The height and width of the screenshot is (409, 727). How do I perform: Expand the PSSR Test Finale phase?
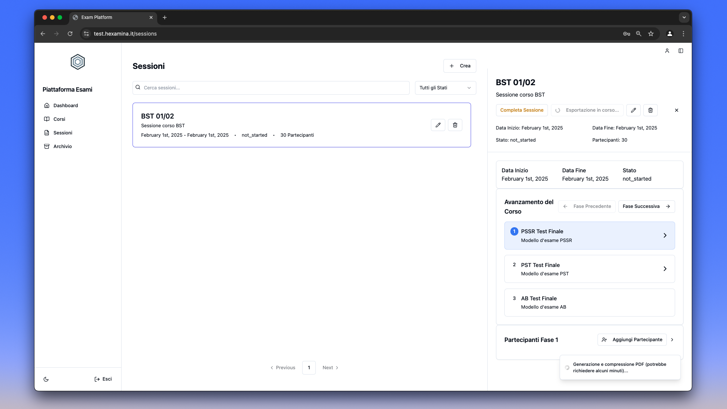(665, 236)
